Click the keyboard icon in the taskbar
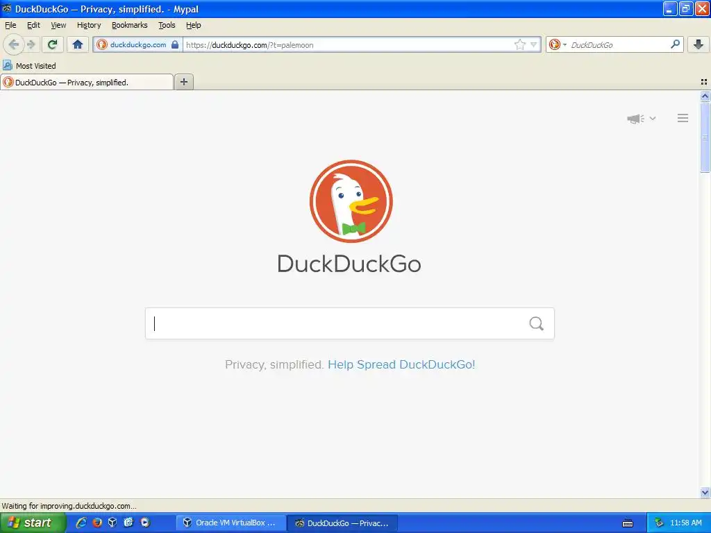Screen dimensions: 711x533 click(628, 523)
